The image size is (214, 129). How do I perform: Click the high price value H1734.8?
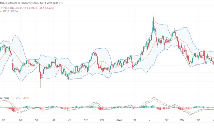click(15, 8)
